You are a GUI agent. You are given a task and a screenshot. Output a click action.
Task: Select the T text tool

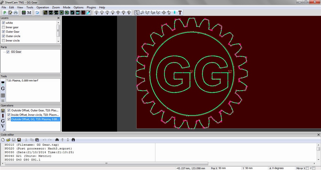180,13
